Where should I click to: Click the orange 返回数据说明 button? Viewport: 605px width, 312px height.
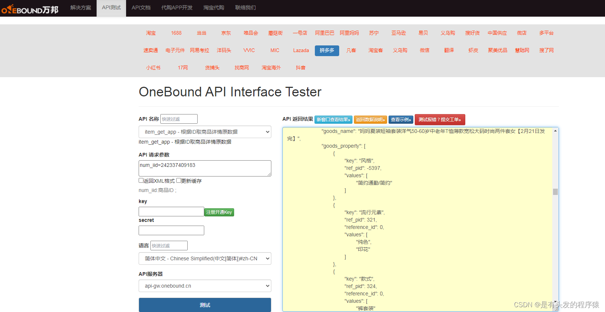(371, 120)
